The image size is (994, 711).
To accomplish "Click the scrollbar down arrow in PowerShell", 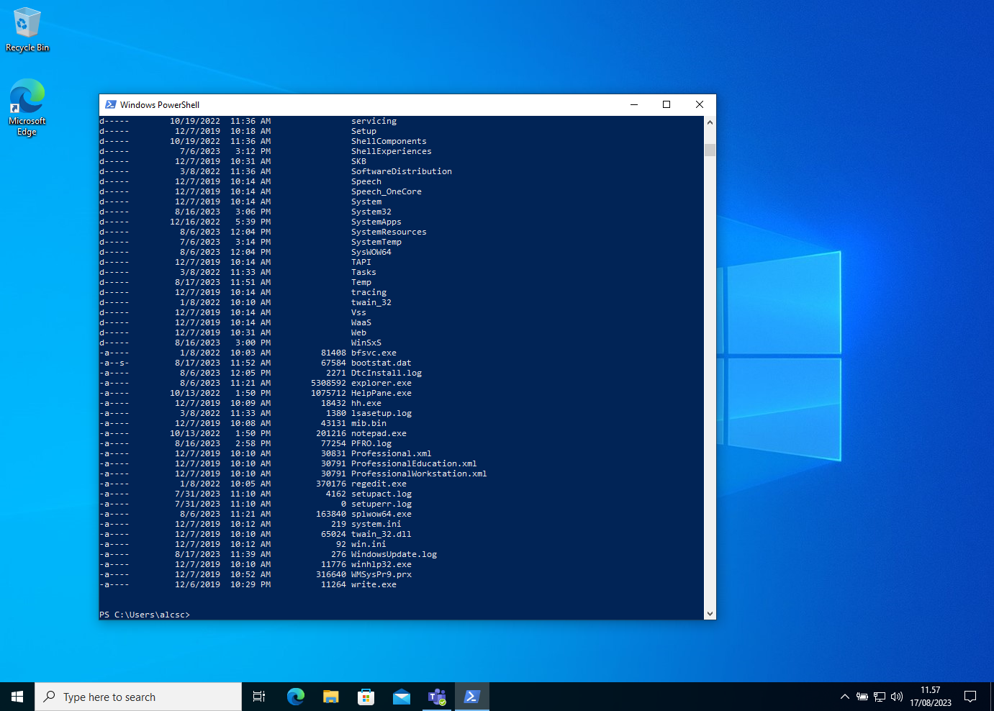I will pos(710,613).
